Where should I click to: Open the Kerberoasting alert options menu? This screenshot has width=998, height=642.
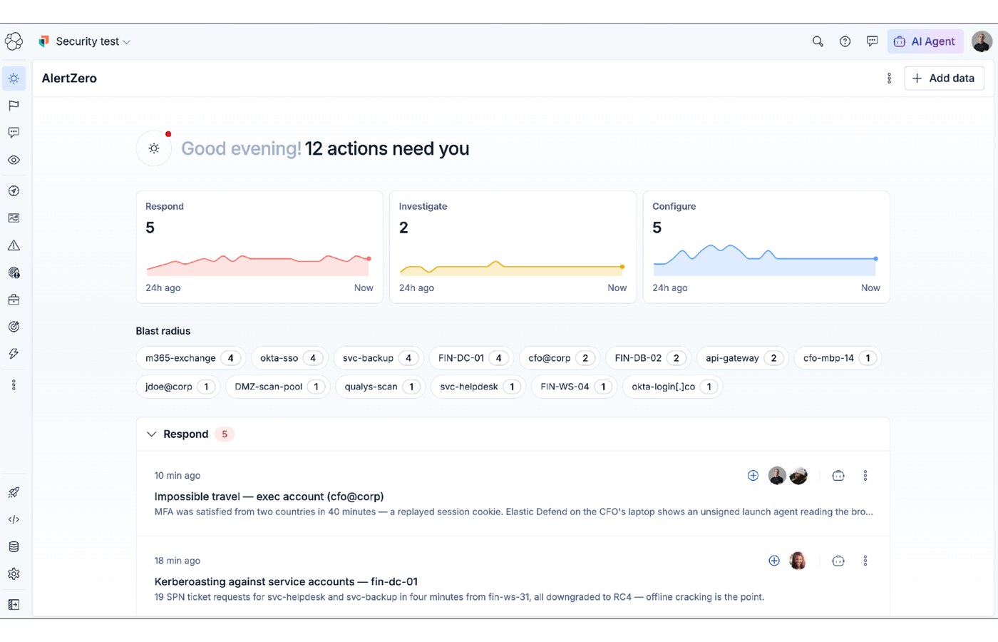point(865,561)
